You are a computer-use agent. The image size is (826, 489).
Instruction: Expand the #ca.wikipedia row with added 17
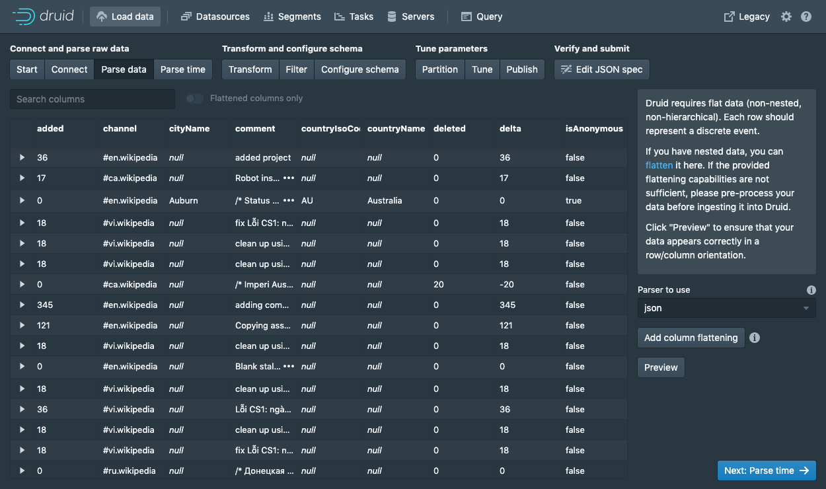22,178
